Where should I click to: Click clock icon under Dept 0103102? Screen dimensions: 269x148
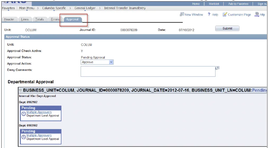pos(23,137)
